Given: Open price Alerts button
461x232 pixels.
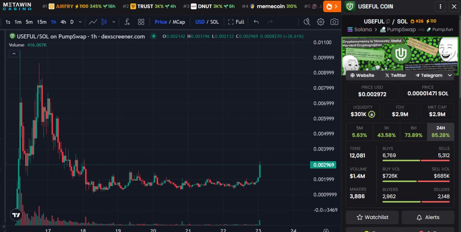Looking at the screenshot, I should click(428, 217).
